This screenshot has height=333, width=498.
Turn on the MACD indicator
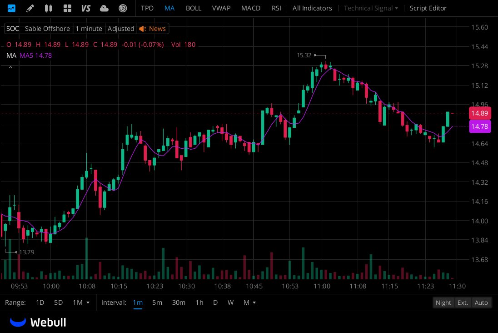click(x=250, y=8)
